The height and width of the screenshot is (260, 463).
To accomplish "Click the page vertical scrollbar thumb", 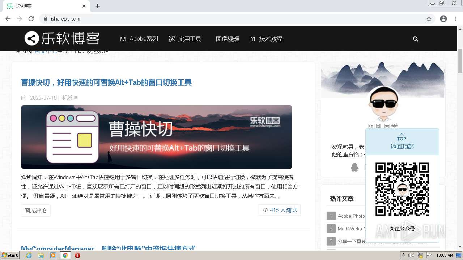I will (460, 60).
